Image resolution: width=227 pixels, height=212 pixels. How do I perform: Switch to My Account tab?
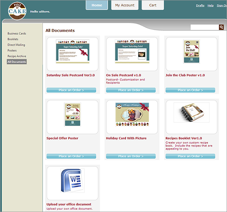[x=125, y=5]
